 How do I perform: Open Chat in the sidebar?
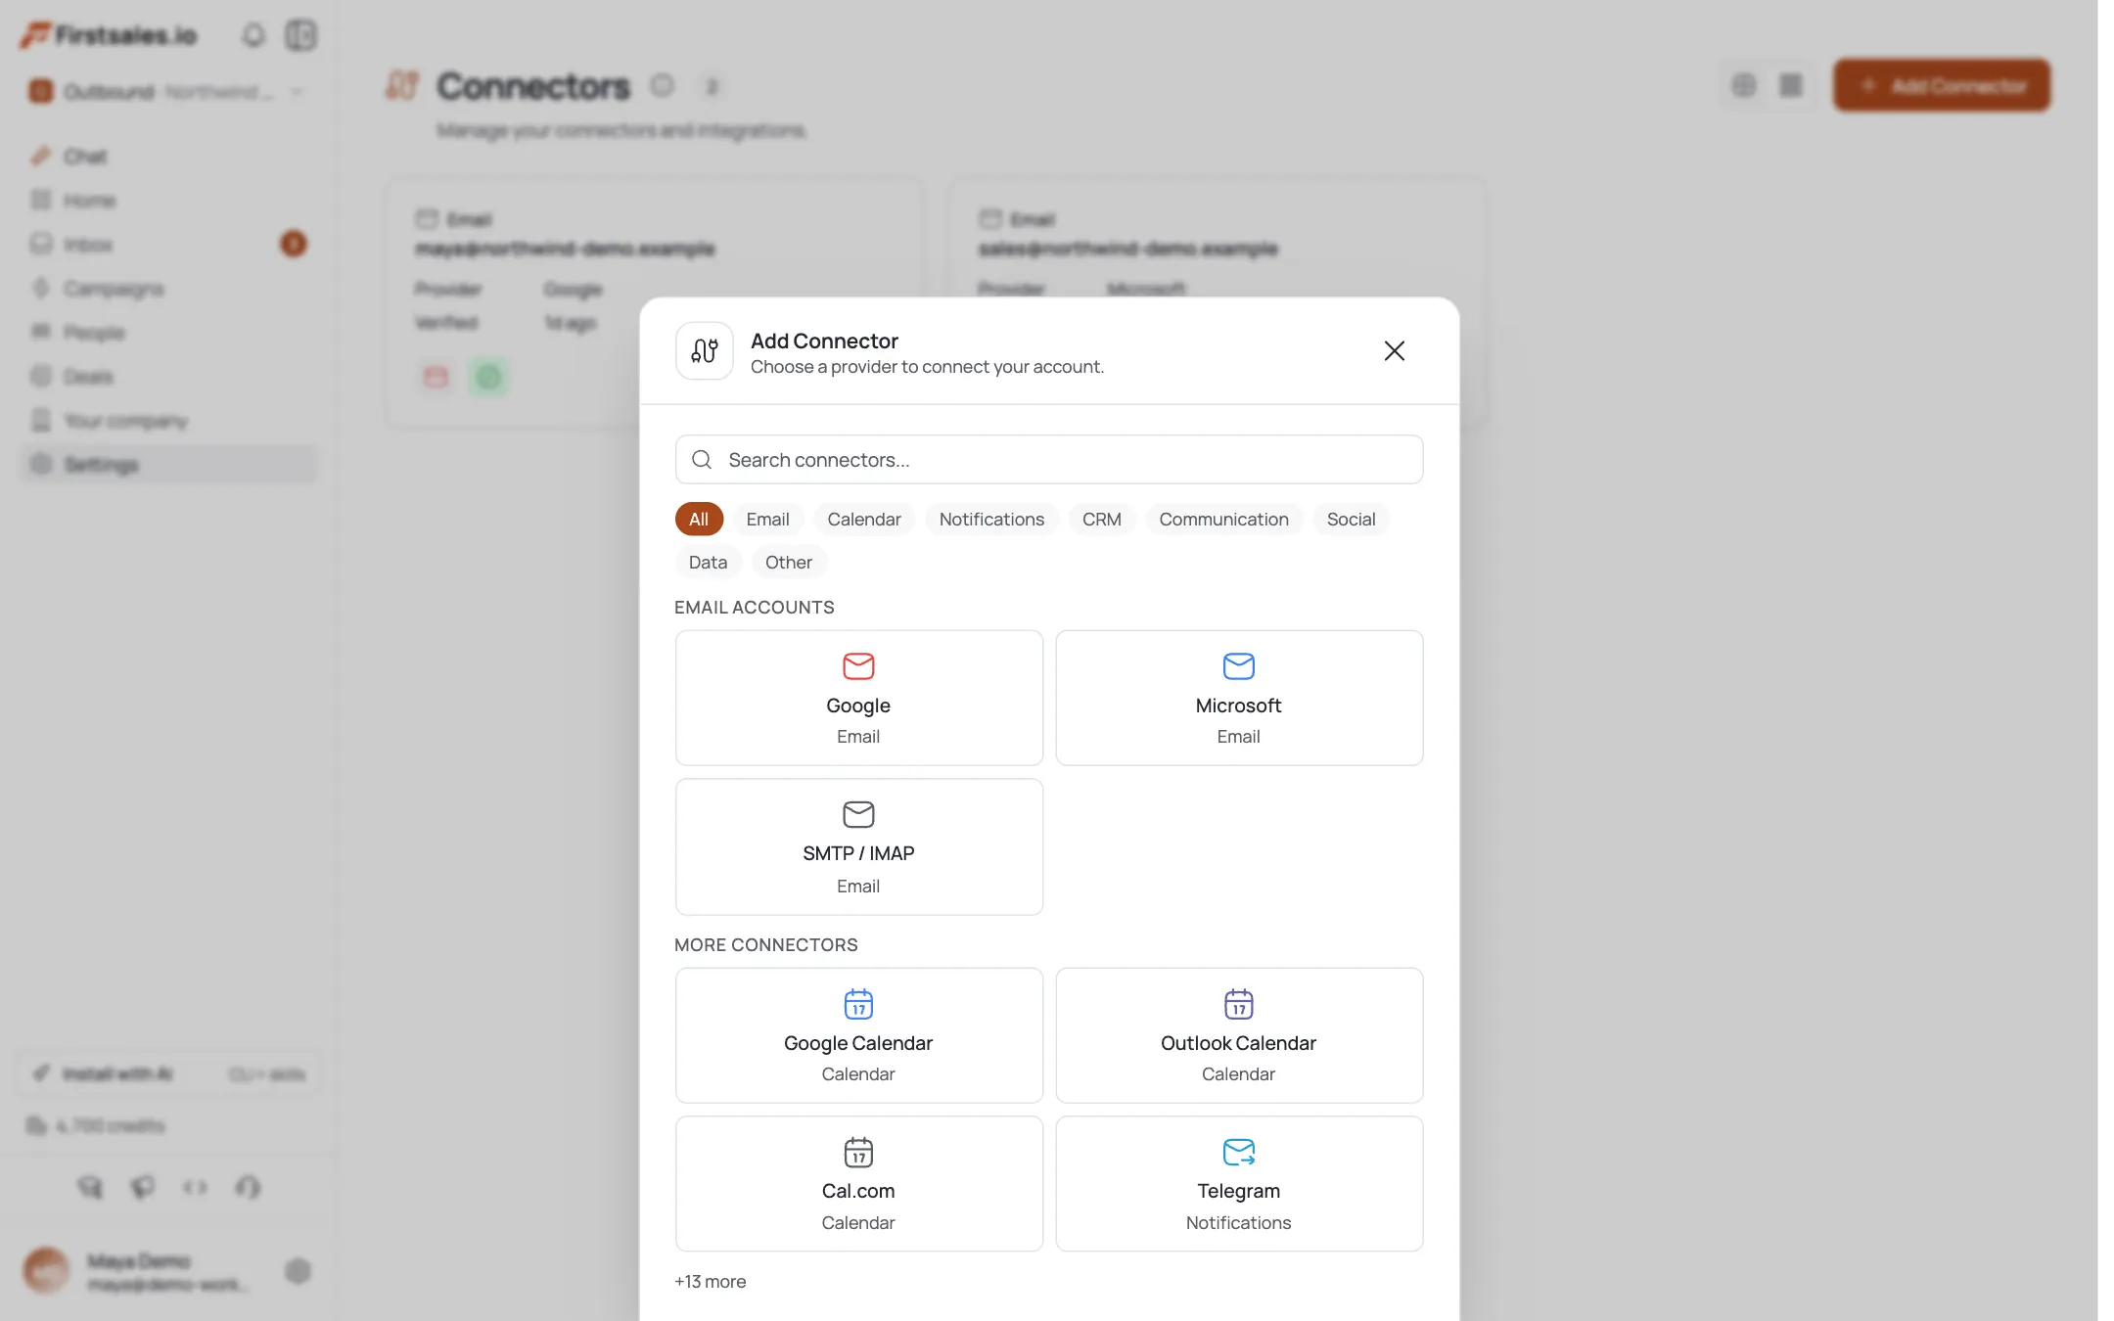click(x=168, y=157)
